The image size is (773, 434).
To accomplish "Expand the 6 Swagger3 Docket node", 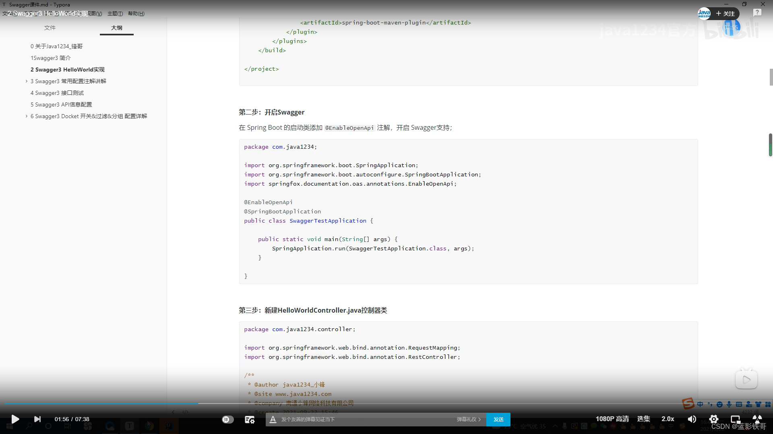I will pyautogui.click(x=27, y=116).
